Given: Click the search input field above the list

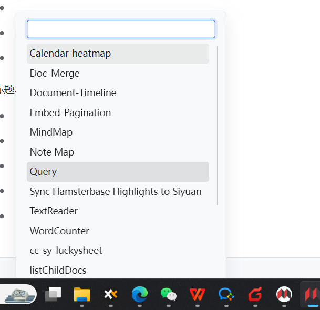Looking at the screenshot, I should tap(121, 29).
